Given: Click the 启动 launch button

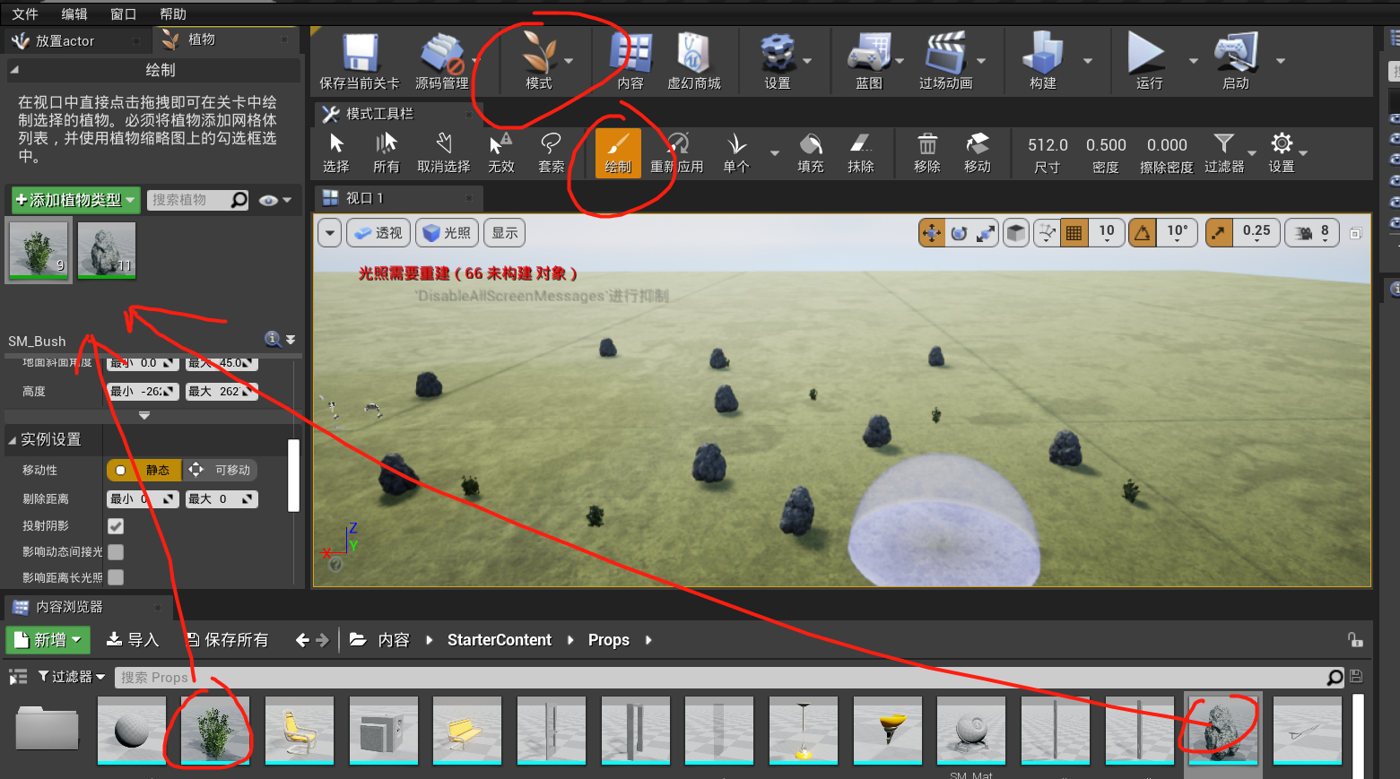Looking at the screenshot, I should point(1236,61).
